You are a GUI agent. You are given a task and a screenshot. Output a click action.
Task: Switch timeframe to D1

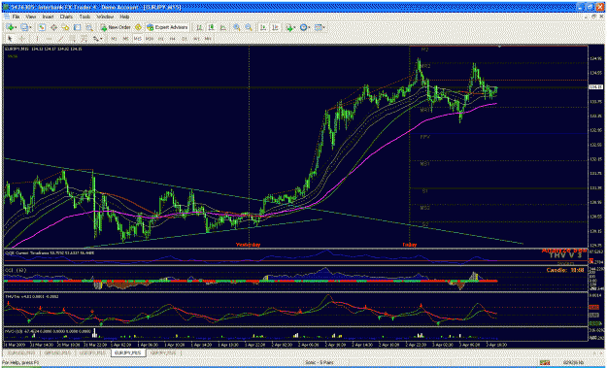tap(185, 38)
